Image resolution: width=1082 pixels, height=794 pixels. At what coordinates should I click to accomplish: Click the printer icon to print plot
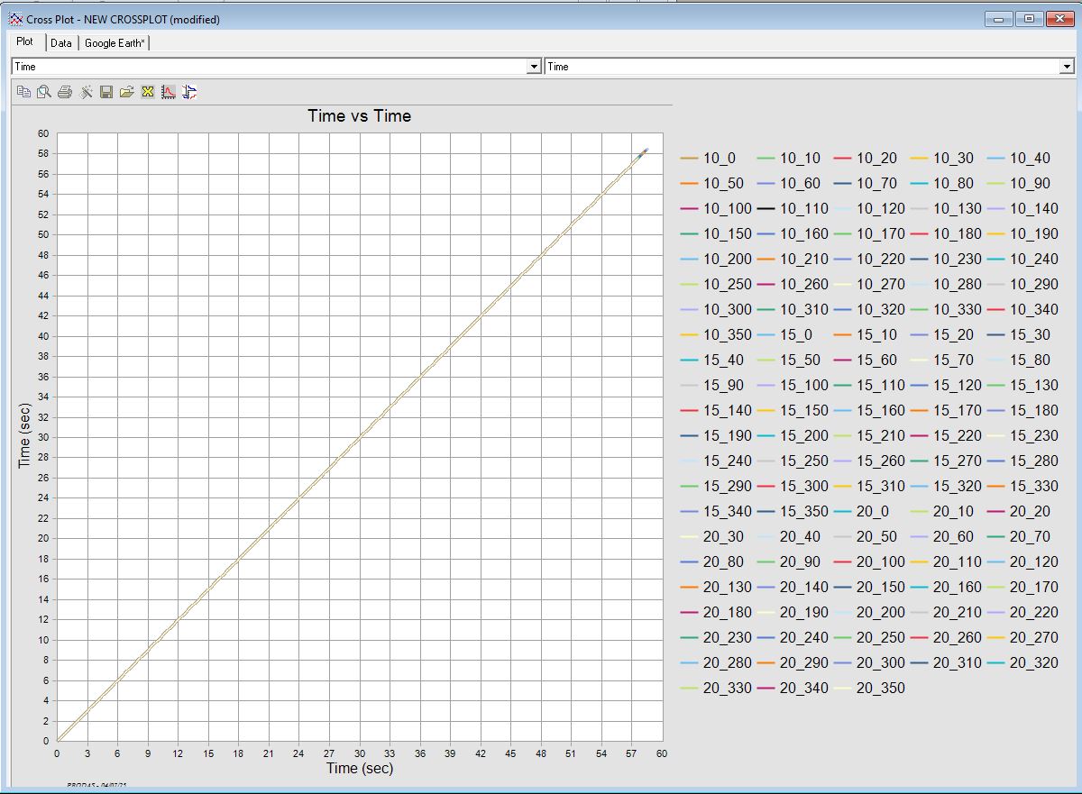tap(65, 92)
